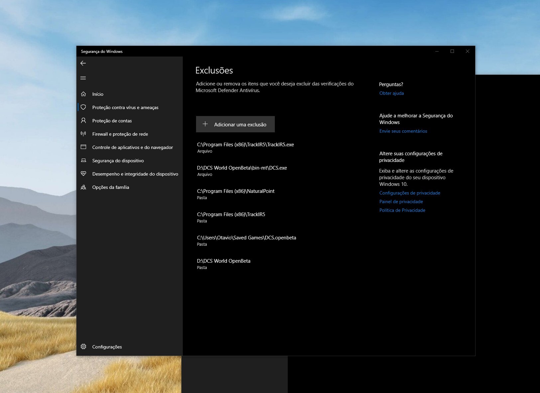Click Adicionar uma exclusão button
540x393 pixels.
point(235,124)
